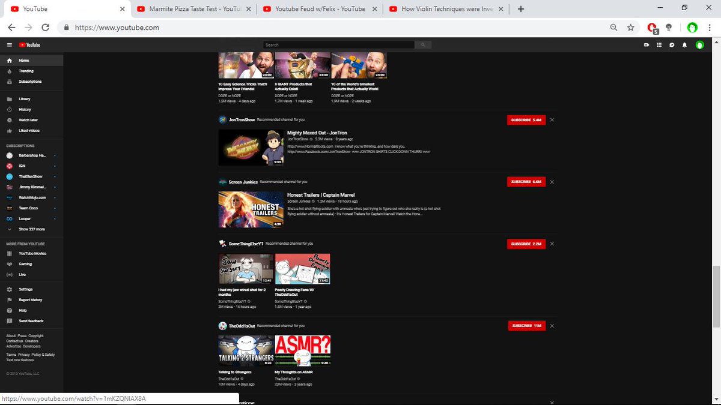Open the Trending page
The image size is (721, 405).
tap(31, 71)
